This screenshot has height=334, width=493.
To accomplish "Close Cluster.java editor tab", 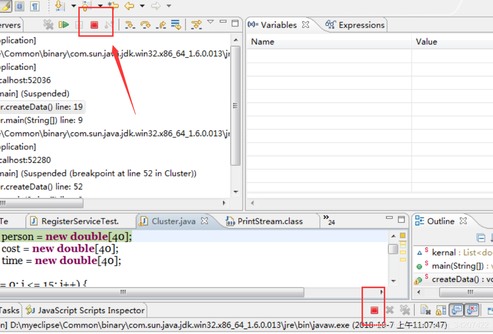I will pos(204,221).
